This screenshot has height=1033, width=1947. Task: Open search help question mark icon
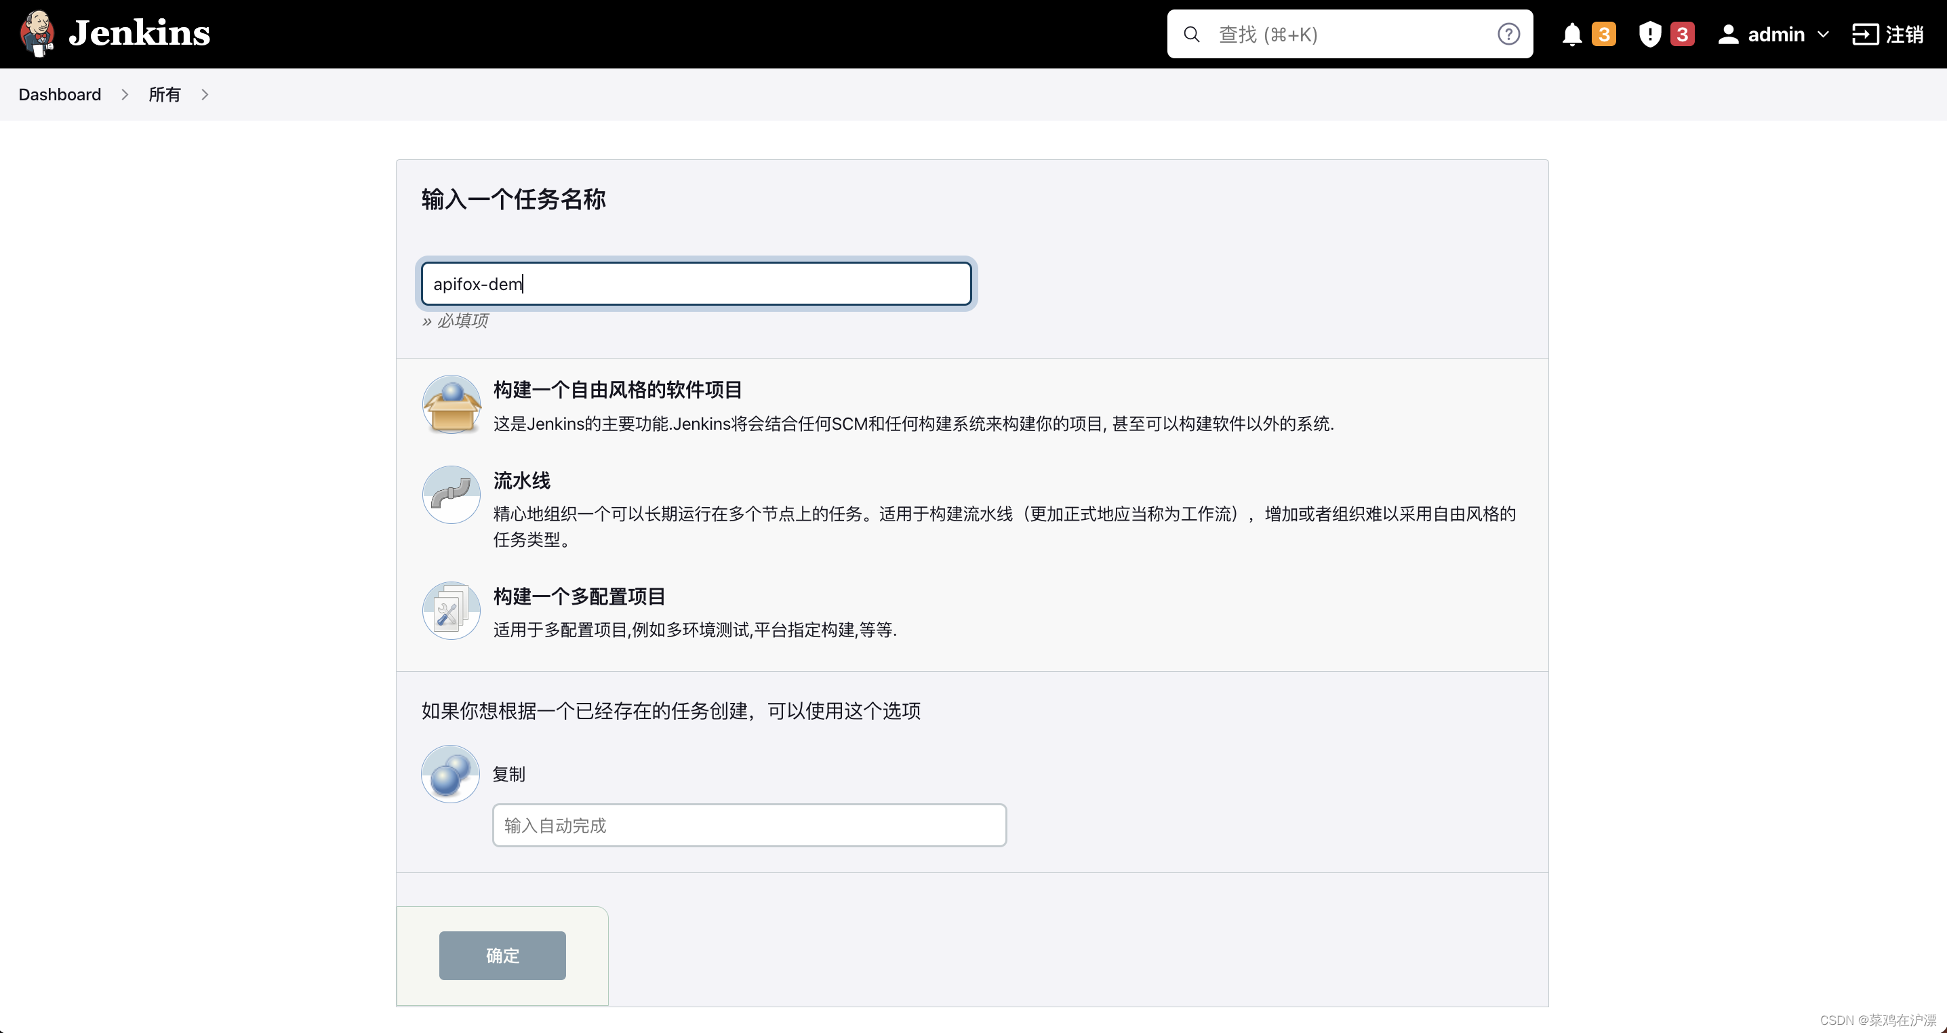1508,34
